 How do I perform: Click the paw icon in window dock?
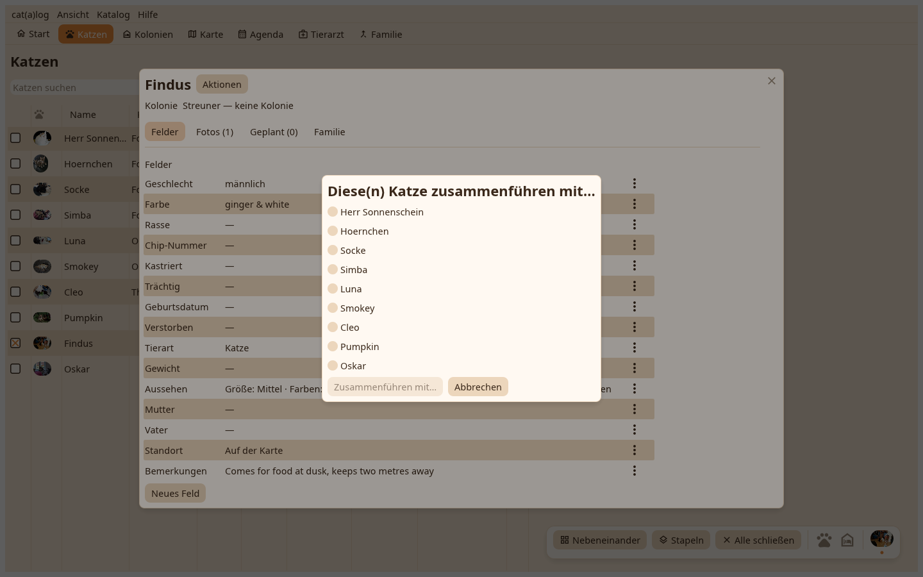(x=824, y=540)
